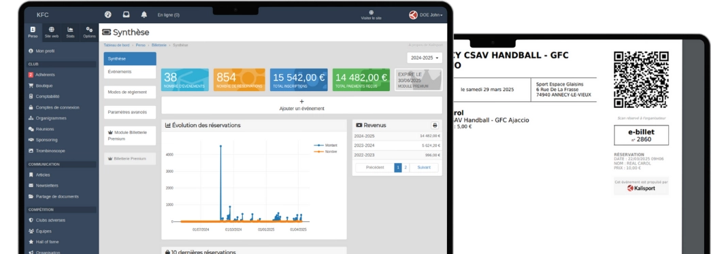Open the dashboard gauge icon in top bar
The image size is (728, 254).
coord(107,15)
